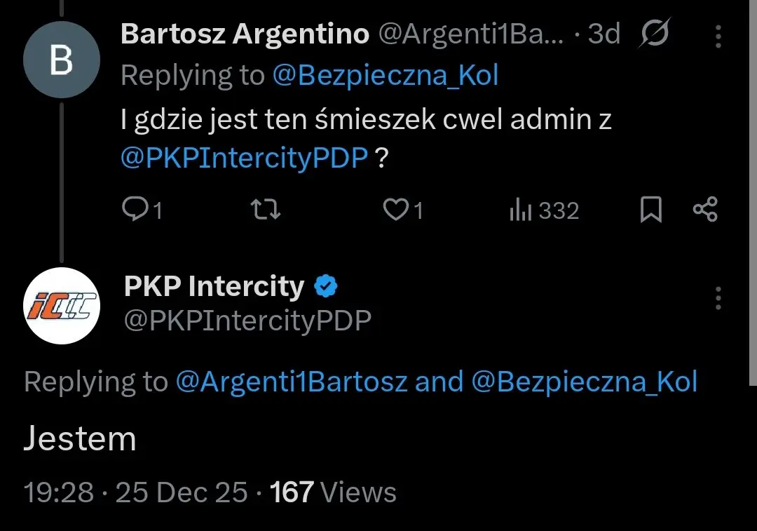Open the PKP Intercity logo avatar
Viewport: 757px width, 531px height.
point(62,305)
